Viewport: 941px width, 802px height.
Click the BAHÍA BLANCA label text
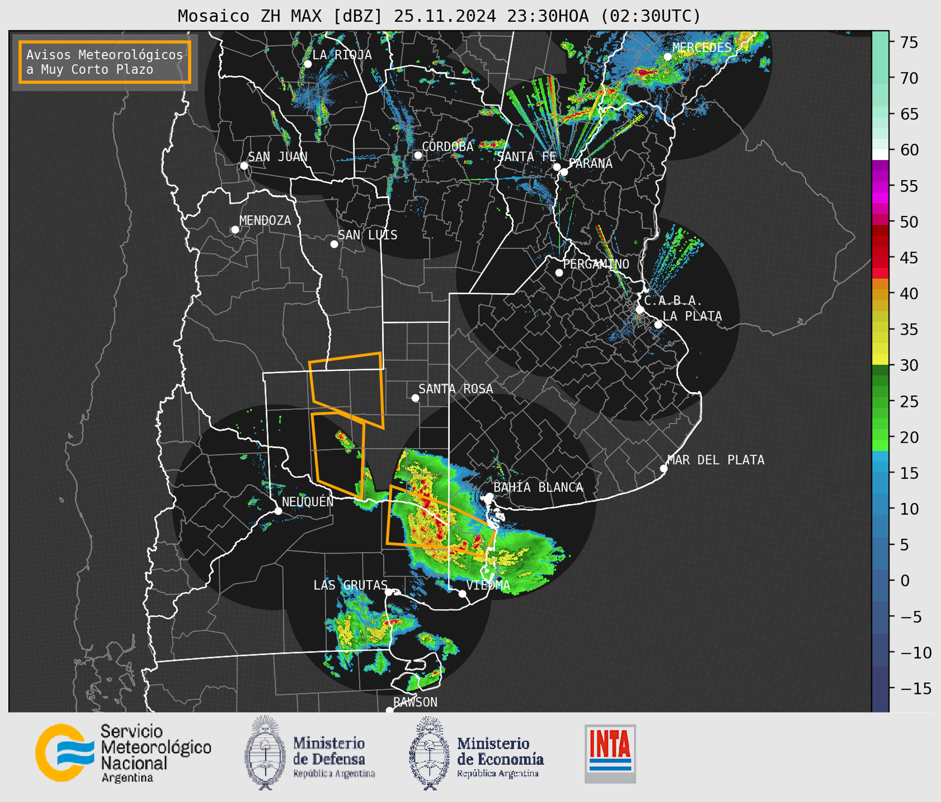(x=538, y=487)
